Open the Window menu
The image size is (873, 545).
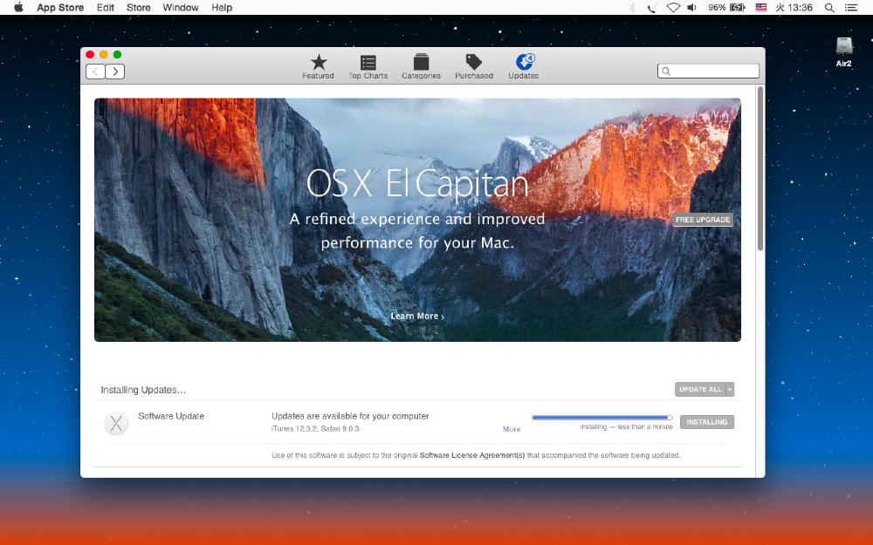181,7
